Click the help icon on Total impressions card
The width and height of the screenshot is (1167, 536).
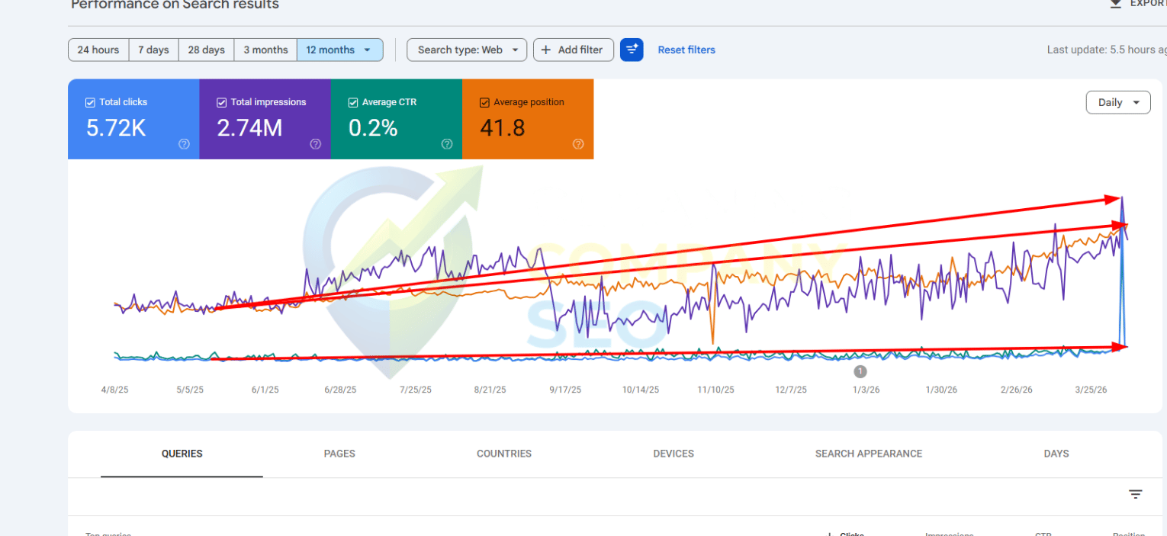315,144
